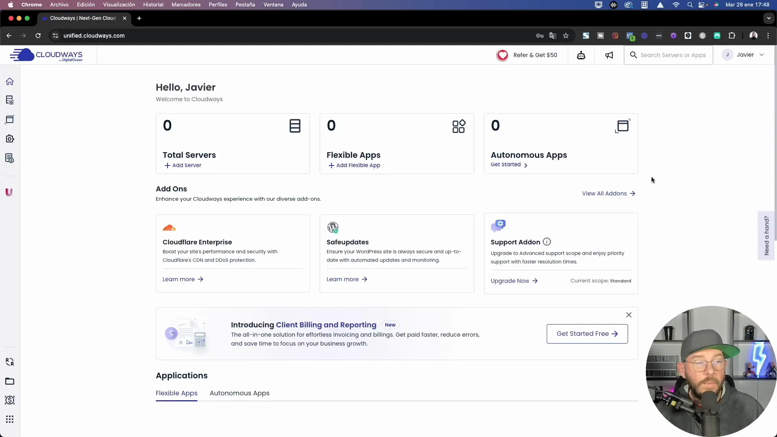The width and height of the screenshot is (777, 437).
Task: Click the password key icon in address bar
Action: click(x=540, y=36)
